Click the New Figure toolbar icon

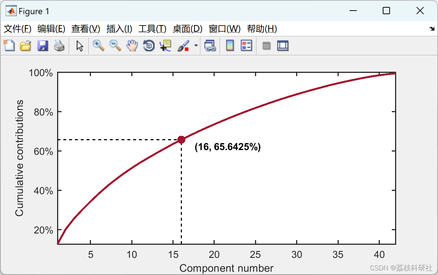pyautogui.click(x=9, y=46)
